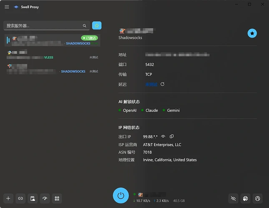Click the helicopter emoji in details header
Viewport: 269px width, 208px height.
122,31
